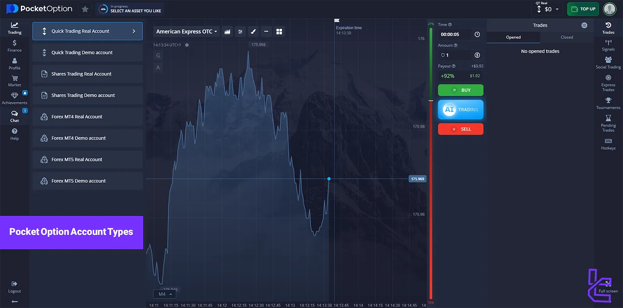The image size is (623, 308).
Task: Open chart indicators settings icon
Action: tap(240, 31)
